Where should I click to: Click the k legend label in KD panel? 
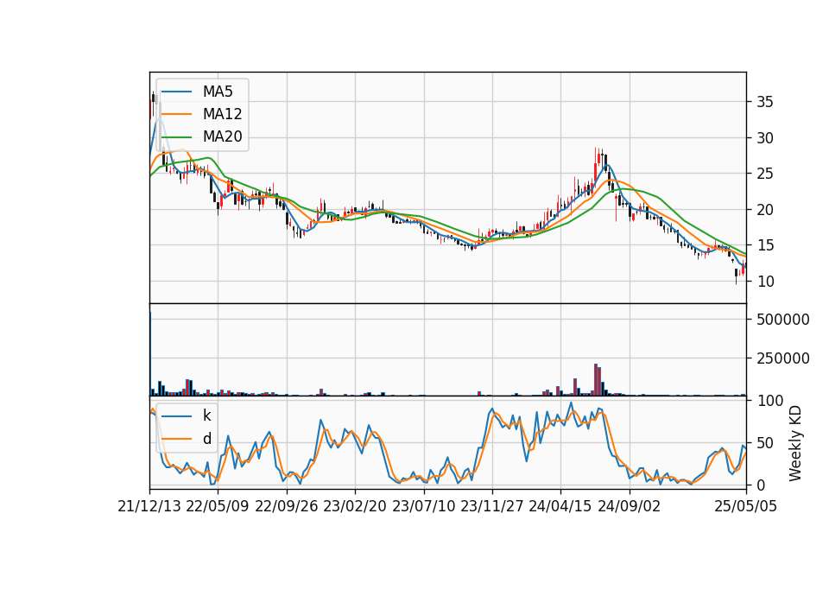pos(206,415)
